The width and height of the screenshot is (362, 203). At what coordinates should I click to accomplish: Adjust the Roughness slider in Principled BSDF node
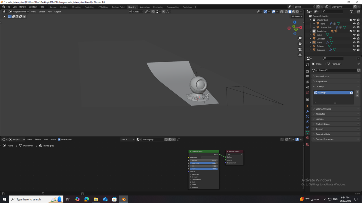tap(203, 163)
